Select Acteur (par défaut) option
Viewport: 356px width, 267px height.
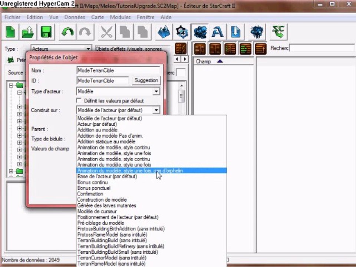coord(151,124)
